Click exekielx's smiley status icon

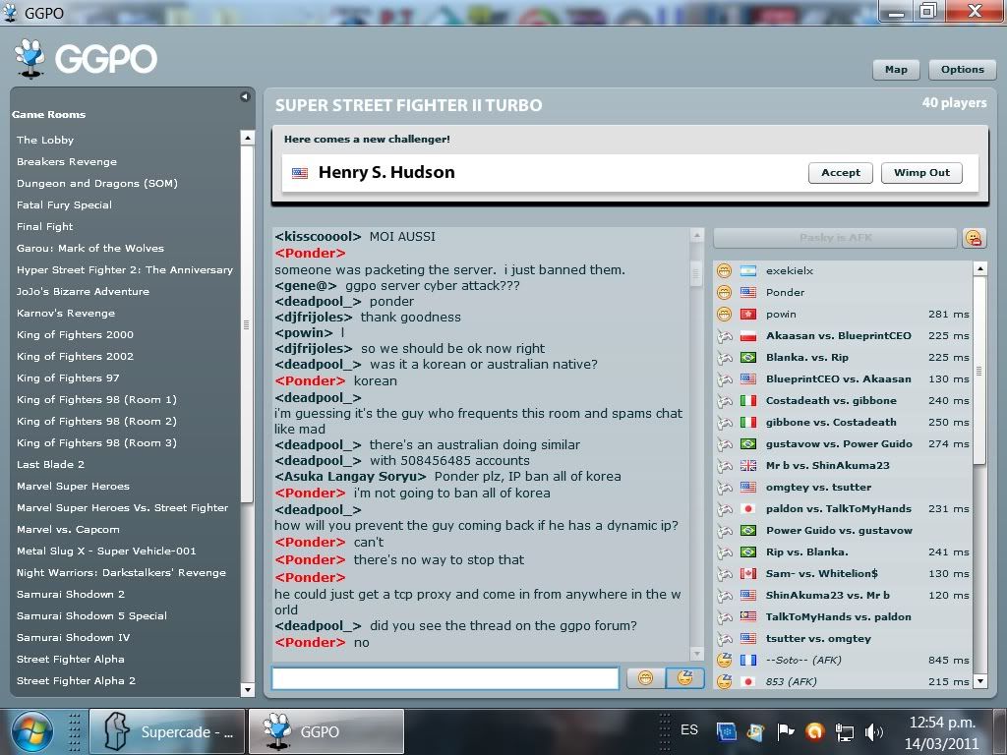[724, 271]
